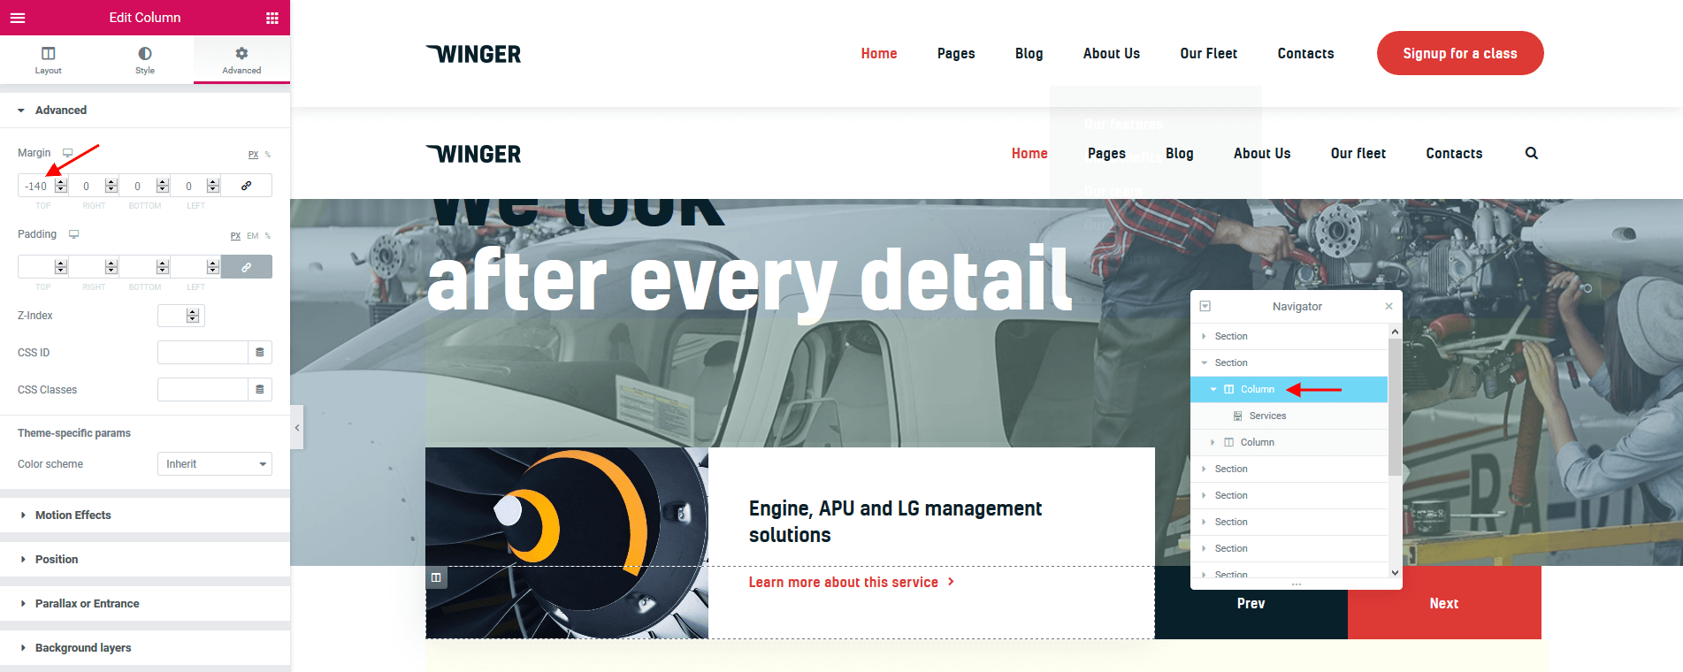The image size is (1683, 672).
Task: Open the widgets grid panel
Action: coord(272,18)
